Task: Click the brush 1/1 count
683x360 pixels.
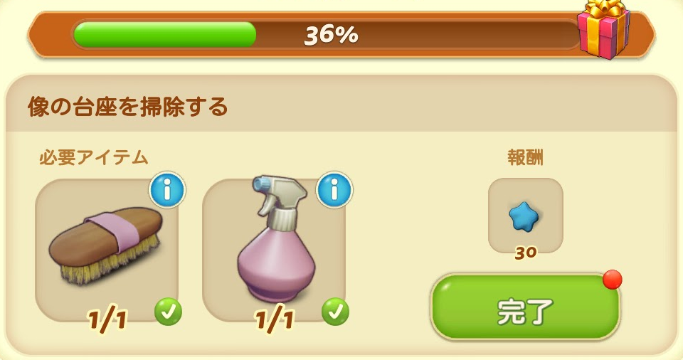Action: (107, 320)
